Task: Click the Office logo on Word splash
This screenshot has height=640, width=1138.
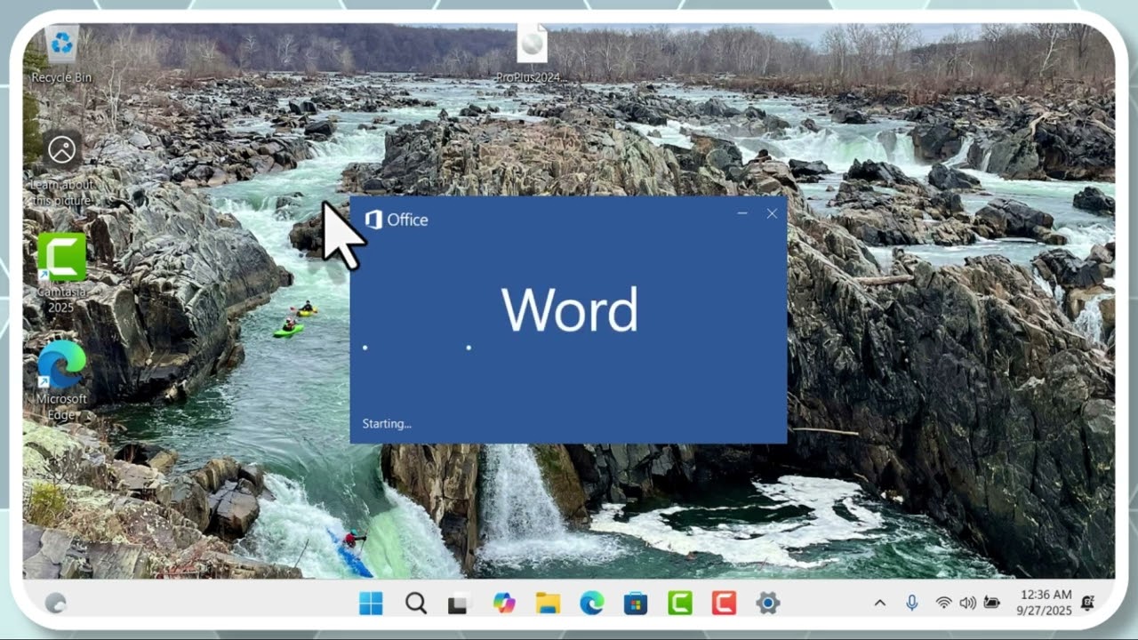Action: tap(397, 220)
